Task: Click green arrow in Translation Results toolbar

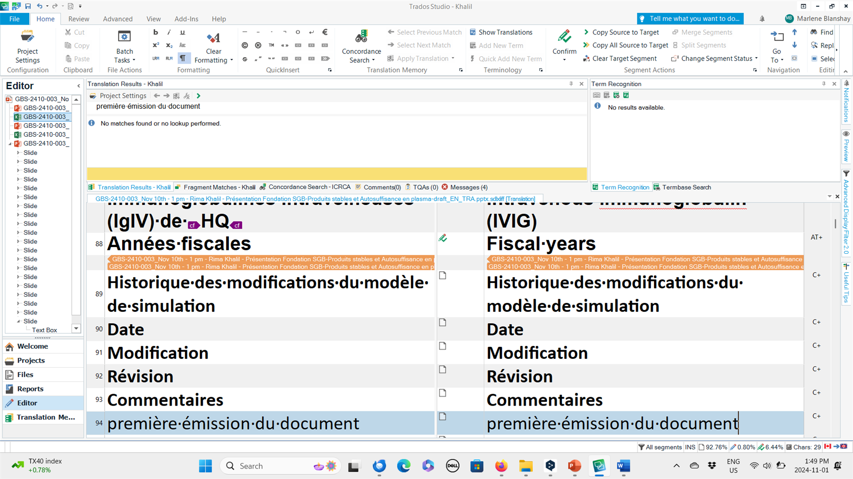Action: 199,96
